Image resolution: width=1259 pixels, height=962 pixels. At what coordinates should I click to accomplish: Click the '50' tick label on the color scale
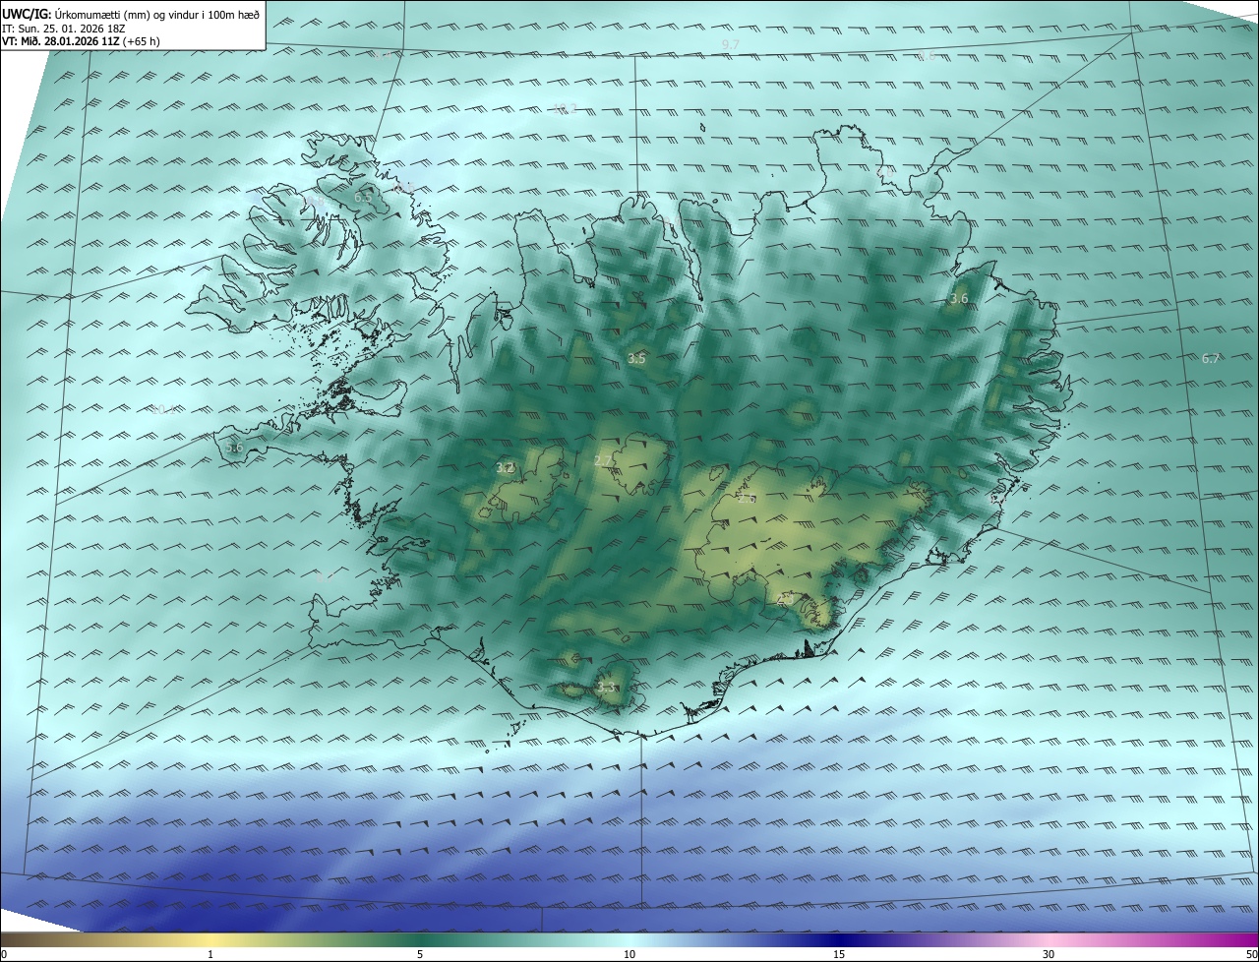pos(1251,954)
